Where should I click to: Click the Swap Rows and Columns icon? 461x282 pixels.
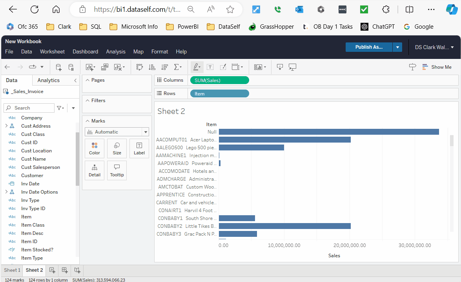coord(140,67)
